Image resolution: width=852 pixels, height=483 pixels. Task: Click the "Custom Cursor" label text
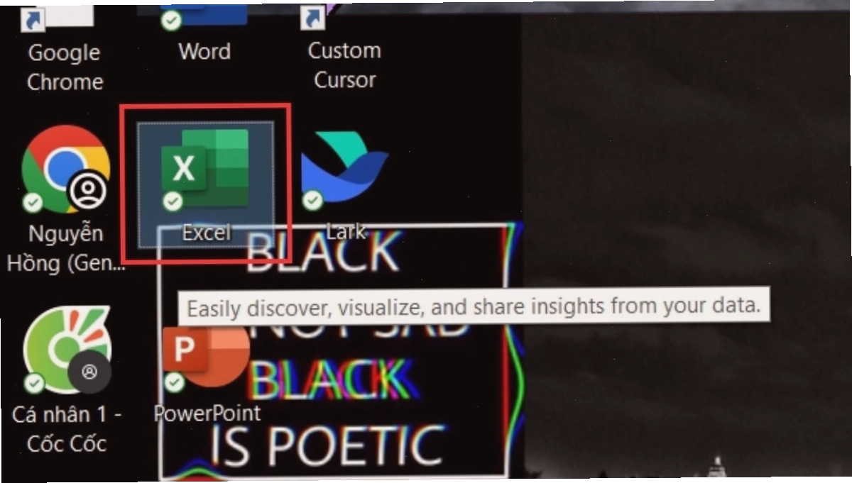[x=344, y=65]
